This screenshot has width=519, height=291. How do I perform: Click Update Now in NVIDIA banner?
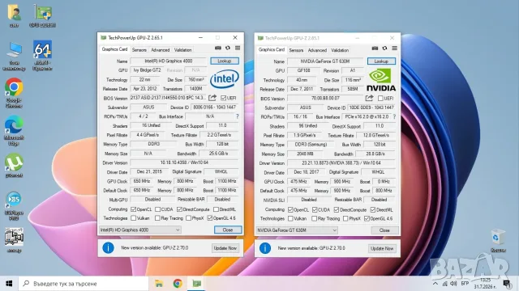click(x=382, y=248)
